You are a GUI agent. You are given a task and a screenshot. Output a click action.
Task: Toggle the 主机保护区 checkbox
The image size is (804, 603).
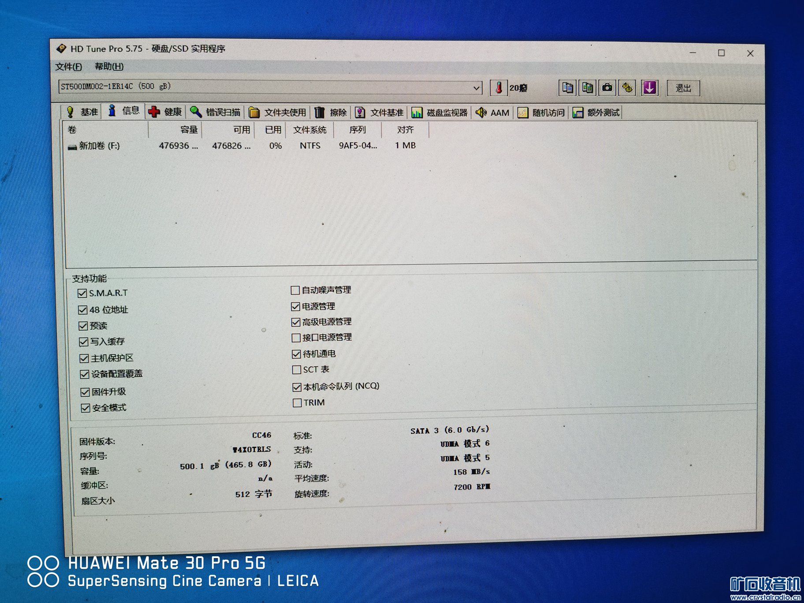pos(84,358)
